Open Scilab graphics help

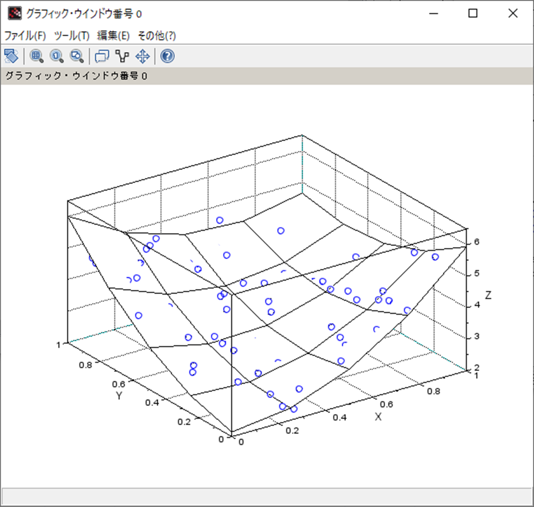166,56
